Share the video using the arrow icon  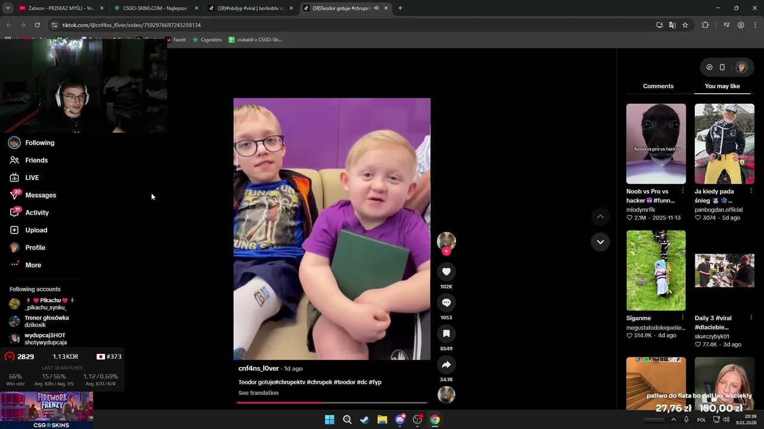(446, 365)
